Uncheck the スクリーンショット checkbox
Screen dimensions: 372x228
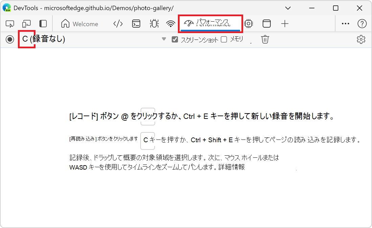pos(175,40)
